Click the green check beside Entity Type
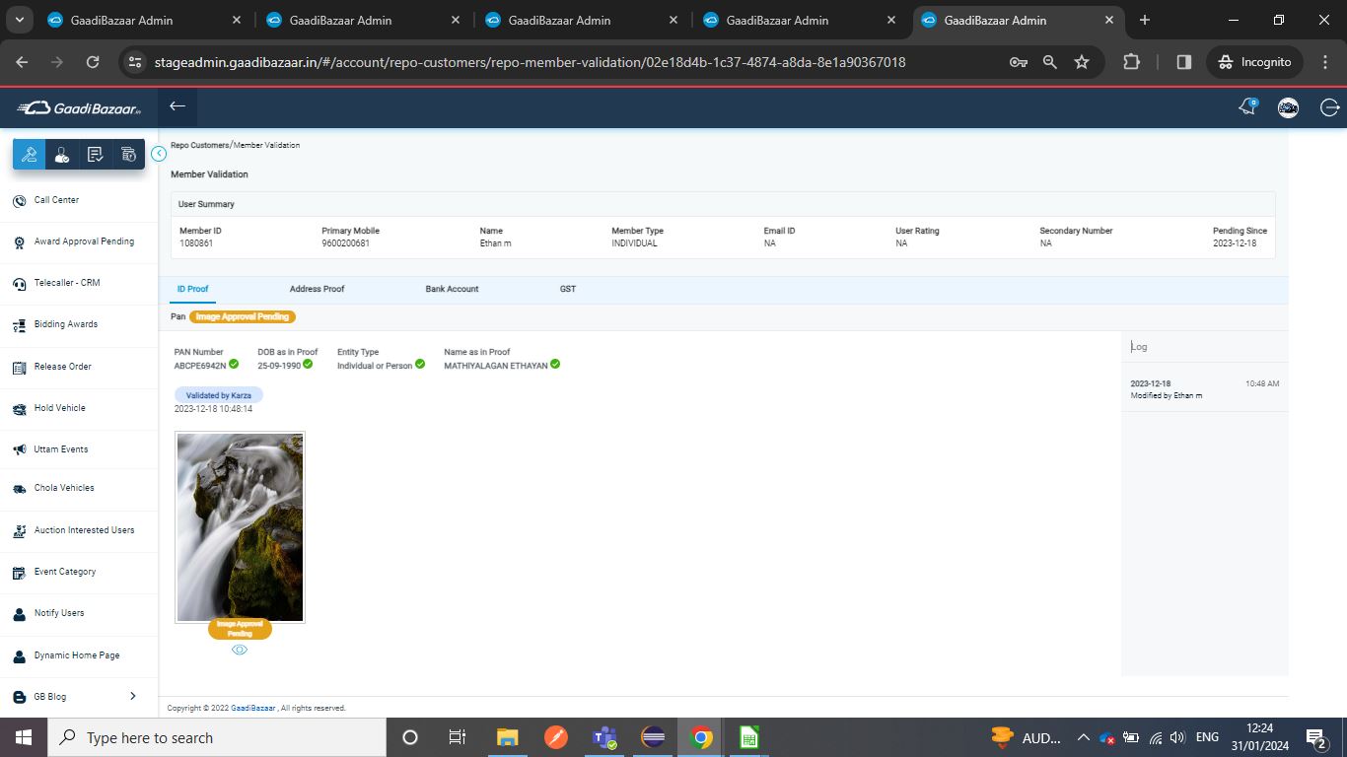 [420, 364]
